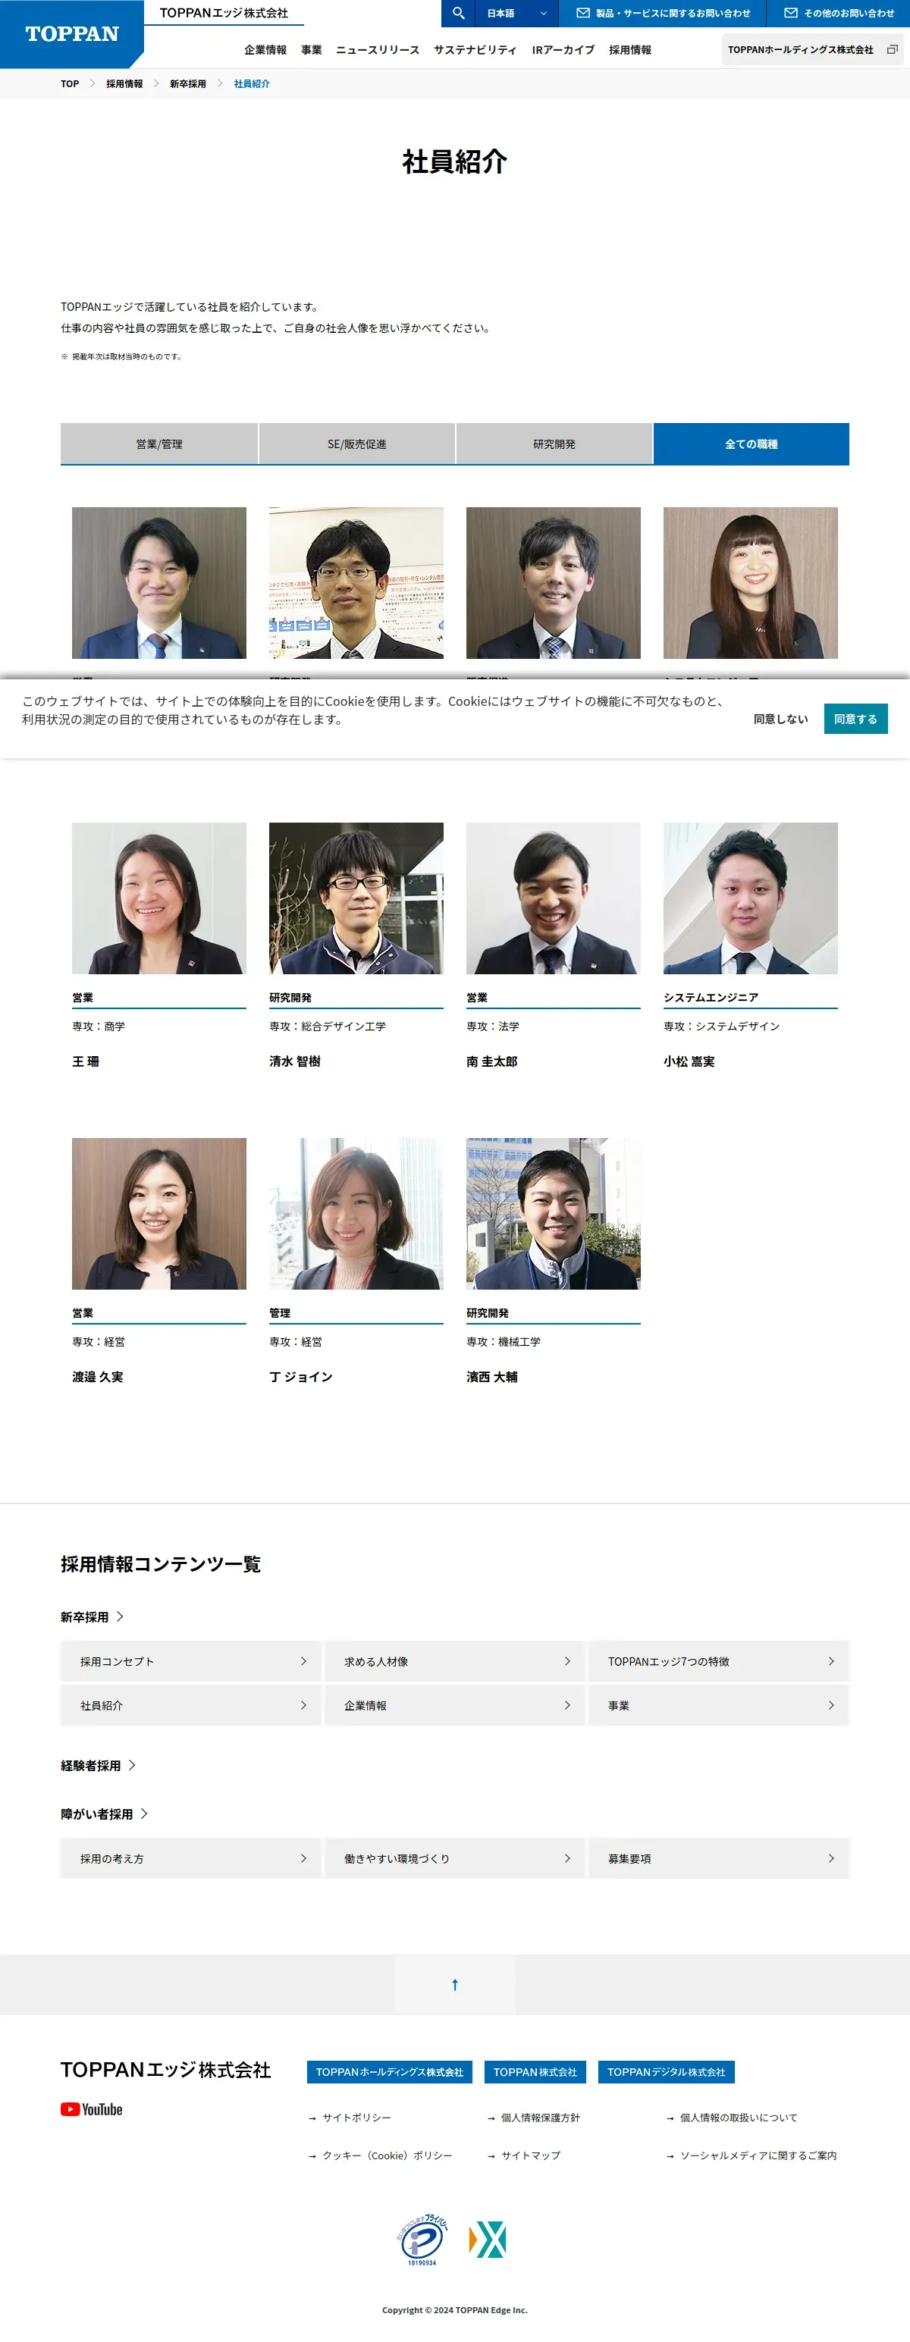Open 王 珊's profile photo

point(159,898)
